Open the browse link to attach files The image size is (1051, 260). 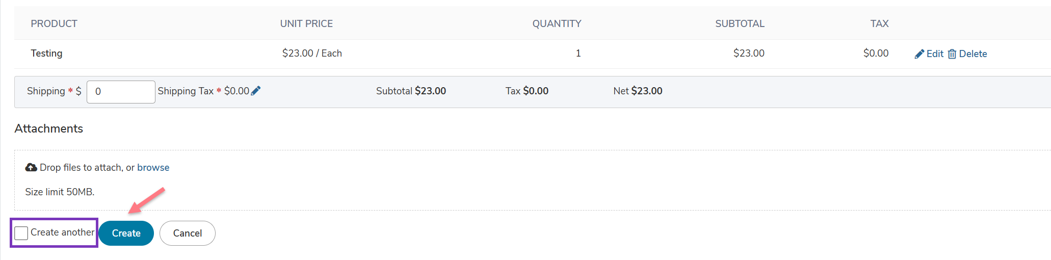153,167
